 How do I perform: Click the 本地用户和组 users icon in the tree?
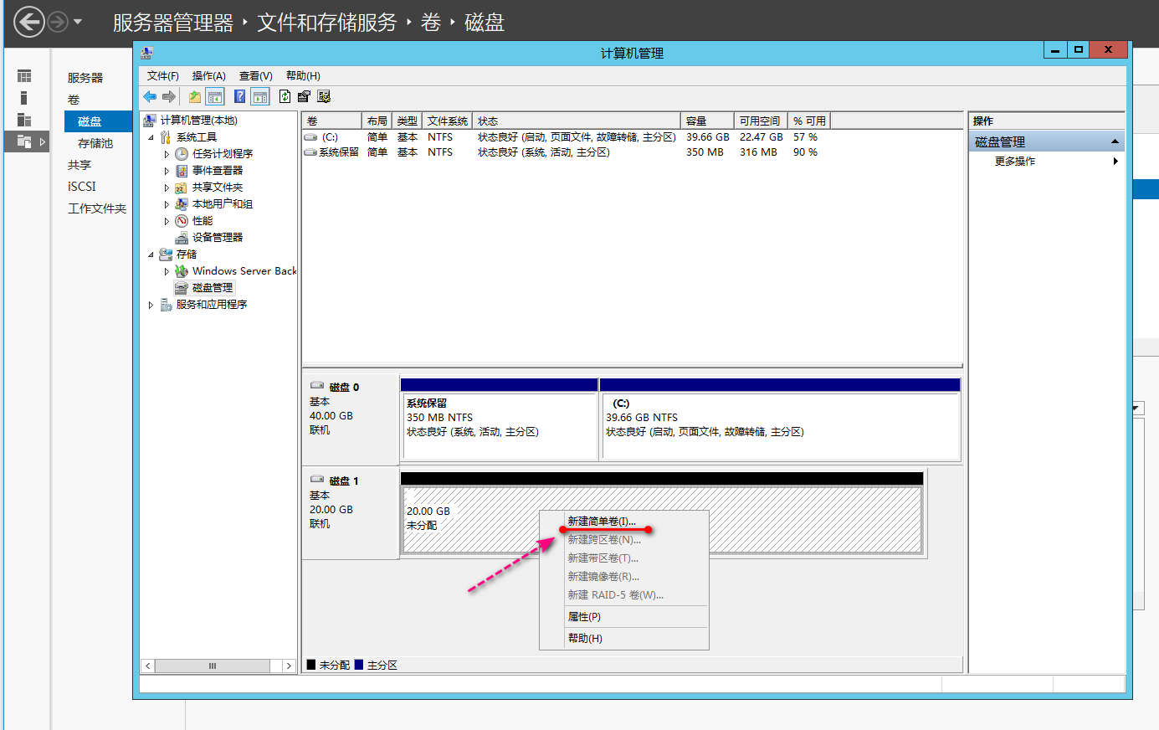pyautogui.click(x=182, y=204)
